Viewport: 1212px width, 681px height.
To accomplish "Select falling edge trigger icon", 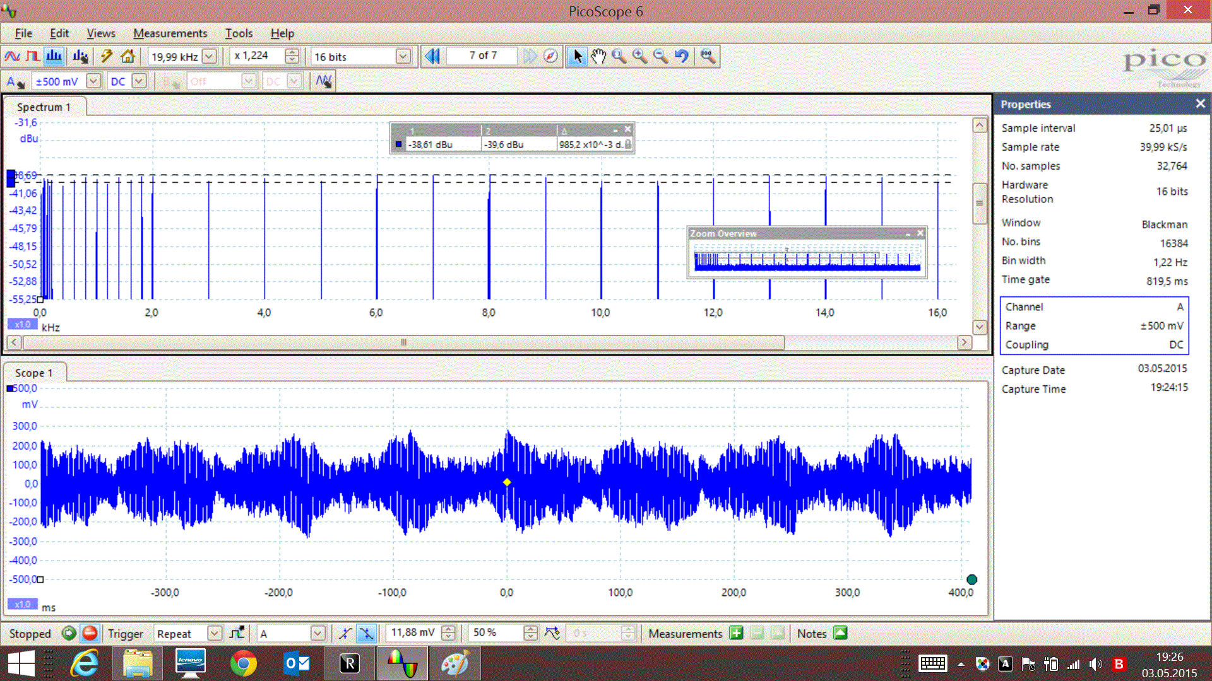I will 367,633.
